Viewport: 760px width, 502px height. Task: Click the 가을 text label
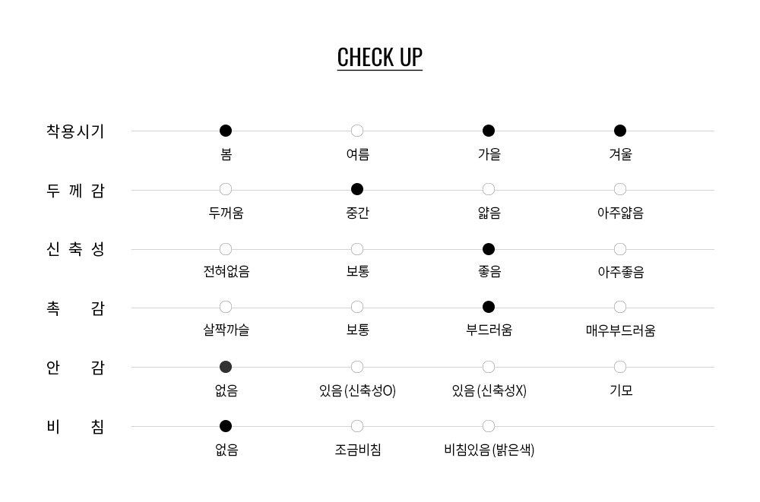click(x=489, y=154)
